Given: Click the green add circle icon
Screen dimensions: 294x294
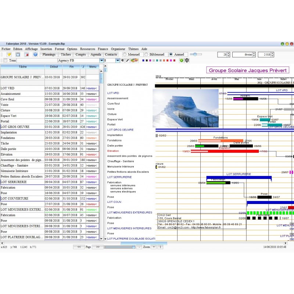Looking at the screenshot, I should tap(181, 60).
